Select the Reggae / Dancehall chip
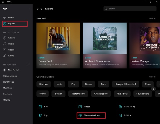The image size is (160, 124). (x=125, y=84)
